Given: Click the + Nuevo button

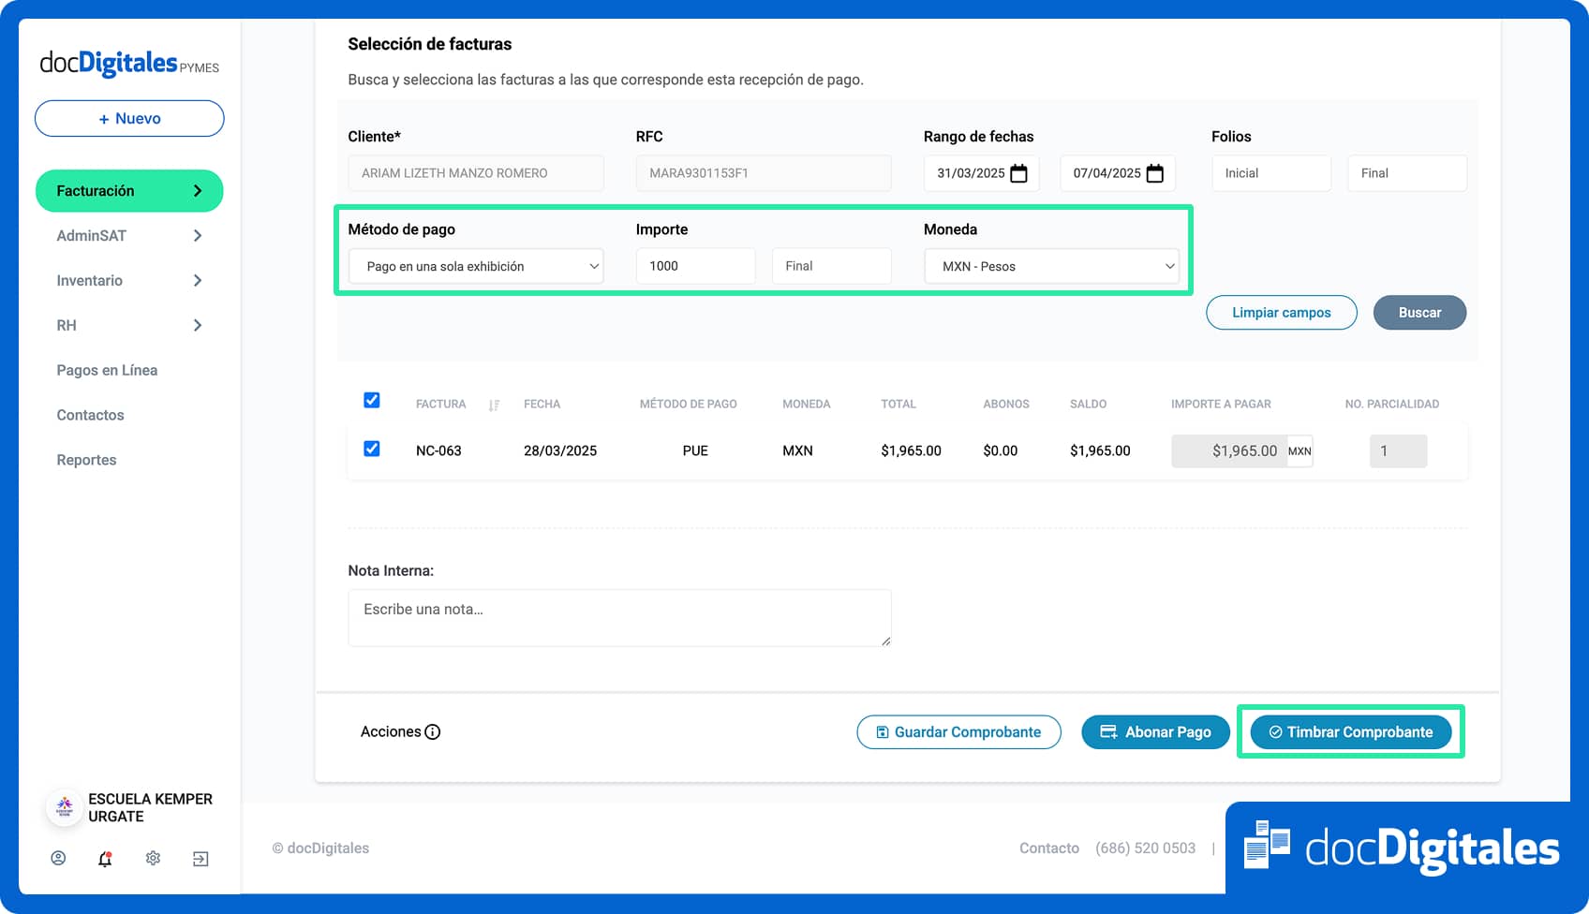Looking at the screenshot, I should point(129,119).
